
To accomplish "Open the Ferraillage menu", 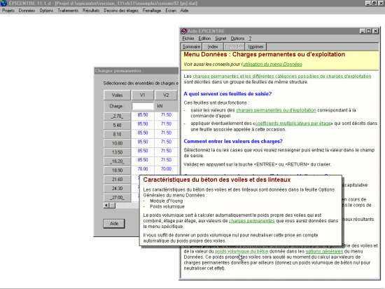I will pos(152,11).
